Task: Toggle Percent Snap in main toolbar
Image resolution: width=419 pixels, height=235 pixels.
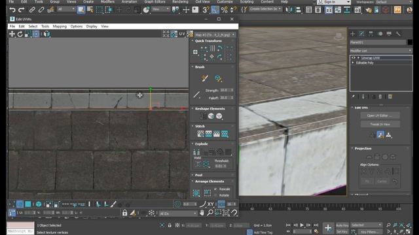Action: [x=224, y=10]
